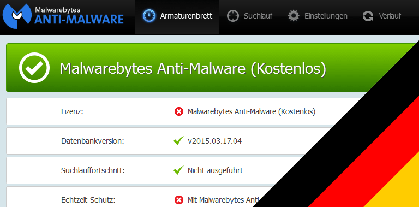Select the Lizenz status row
Viewport: 419px width, 207px height.
(182, 111)
